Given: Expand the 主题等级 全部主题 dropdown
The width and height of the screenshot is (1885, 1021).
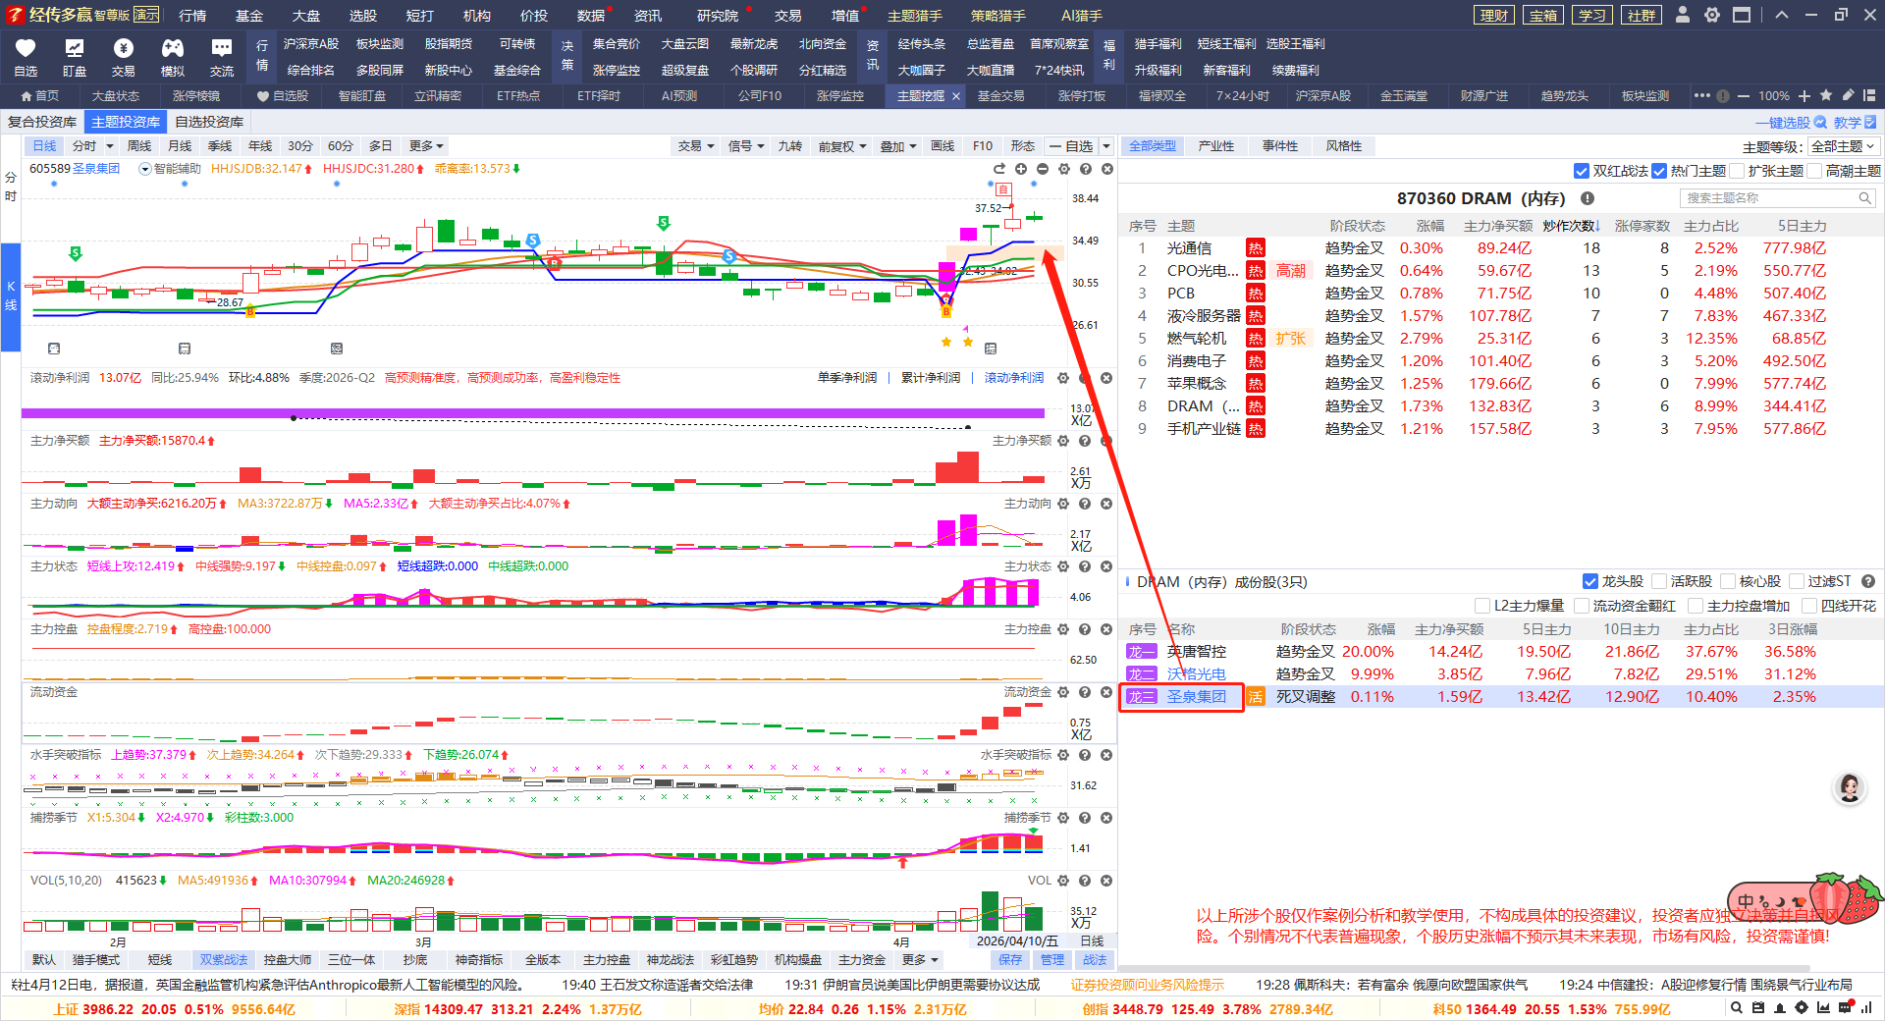Looking at the screenshot, I should (1843, 146).
